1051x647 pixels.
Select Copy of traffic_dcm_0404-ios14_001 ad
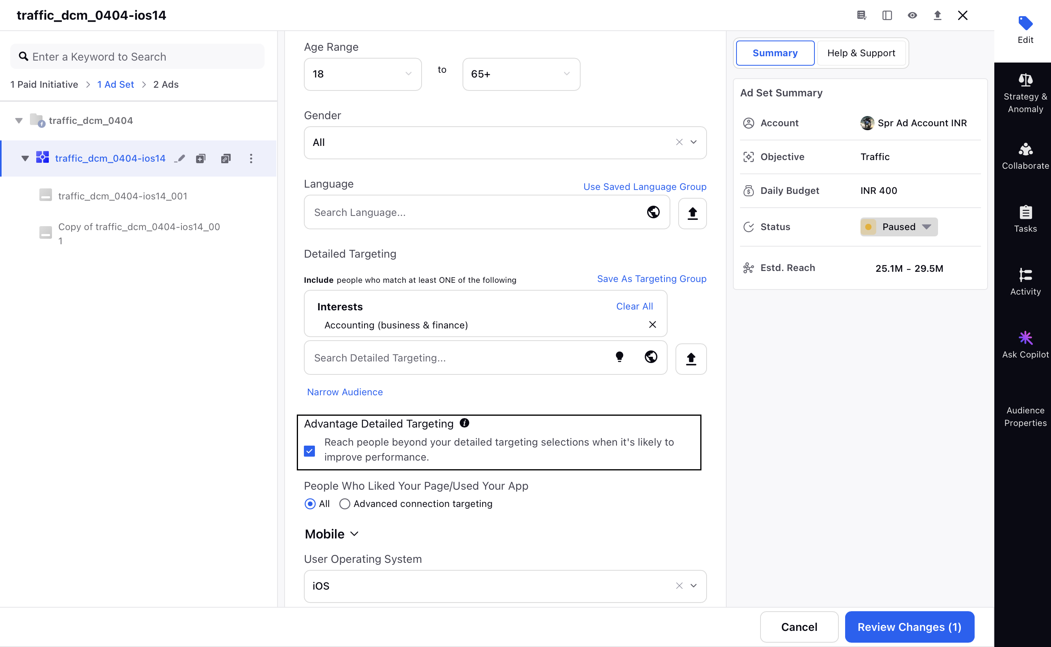point(139,234)
